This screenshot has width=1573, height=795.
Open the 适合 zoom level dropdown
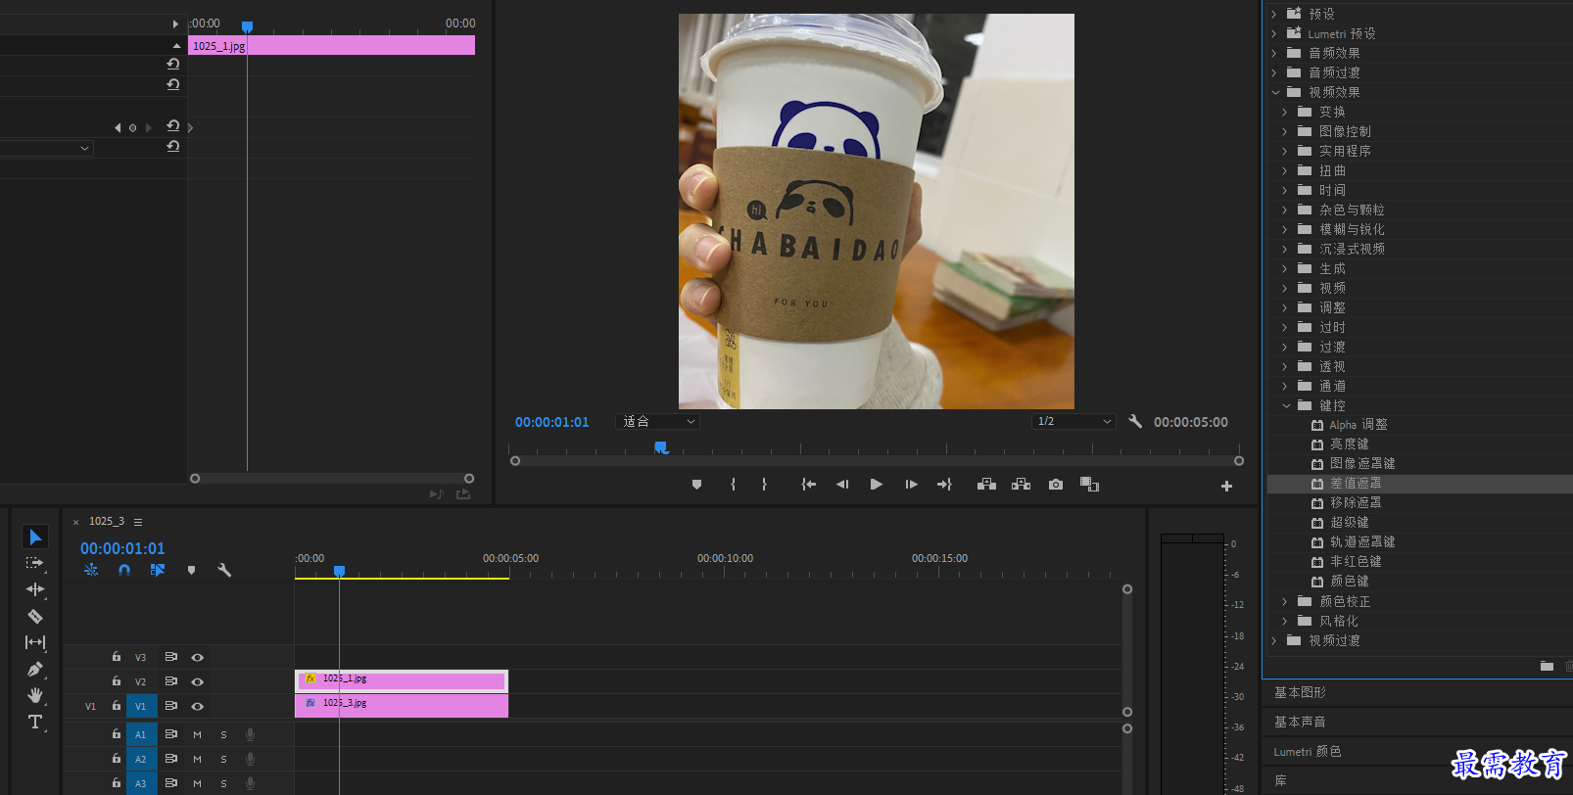click(658, 421)
